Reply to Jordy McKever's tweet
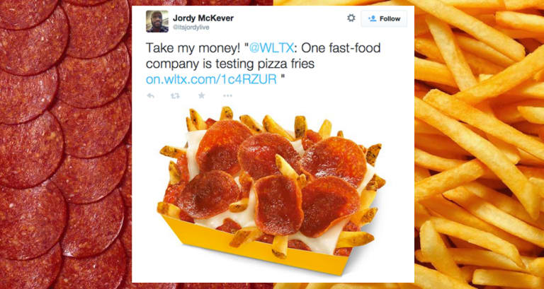This screenshot has height=289, width=544. tap(151, 95)
